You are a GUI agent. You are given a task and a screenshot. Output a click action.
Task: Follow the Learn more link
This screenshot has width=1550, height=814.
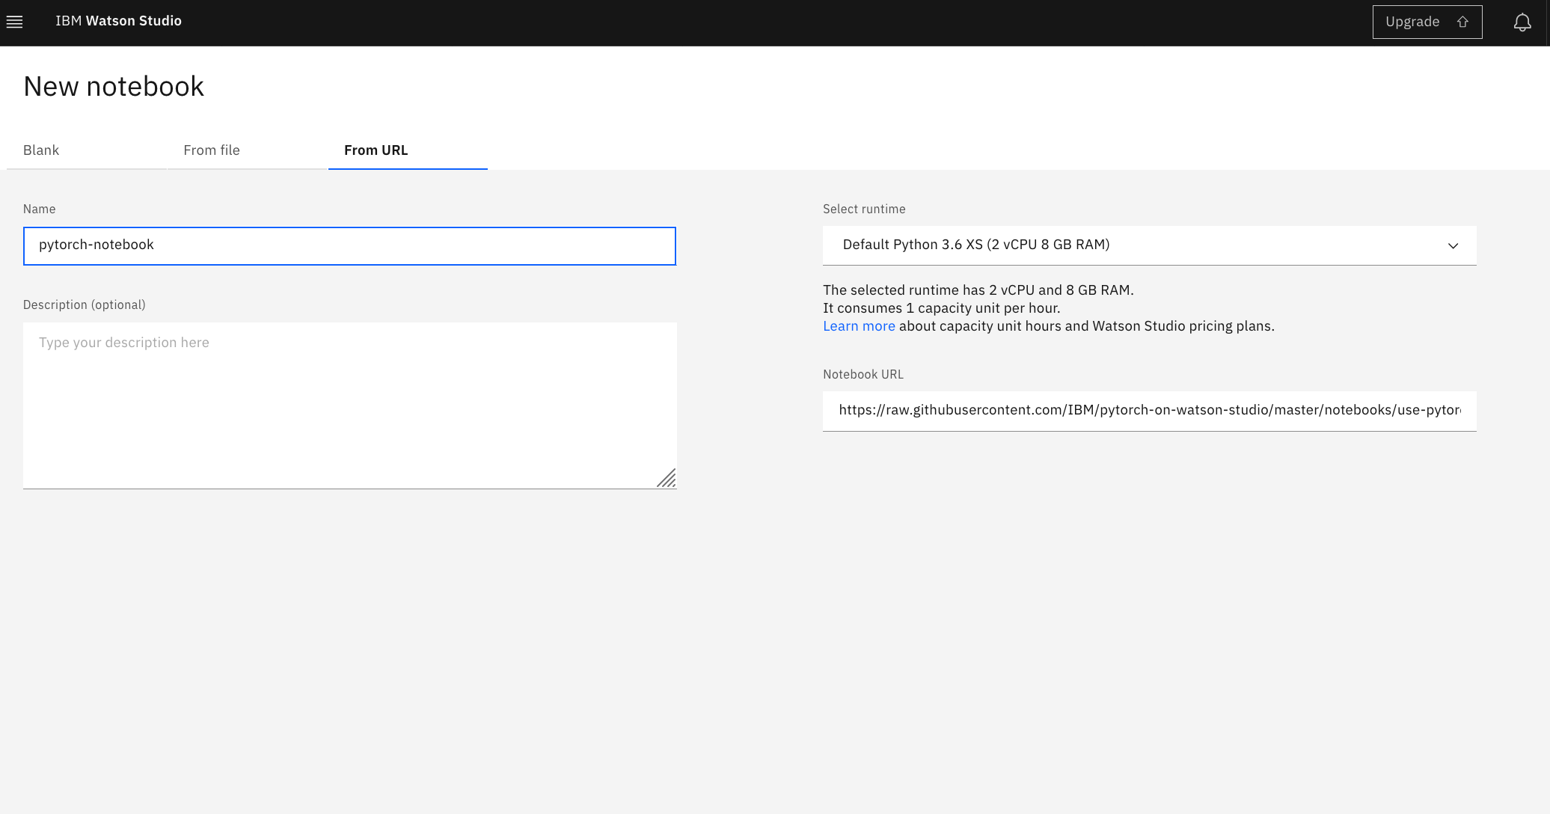(x=859, y=326)
